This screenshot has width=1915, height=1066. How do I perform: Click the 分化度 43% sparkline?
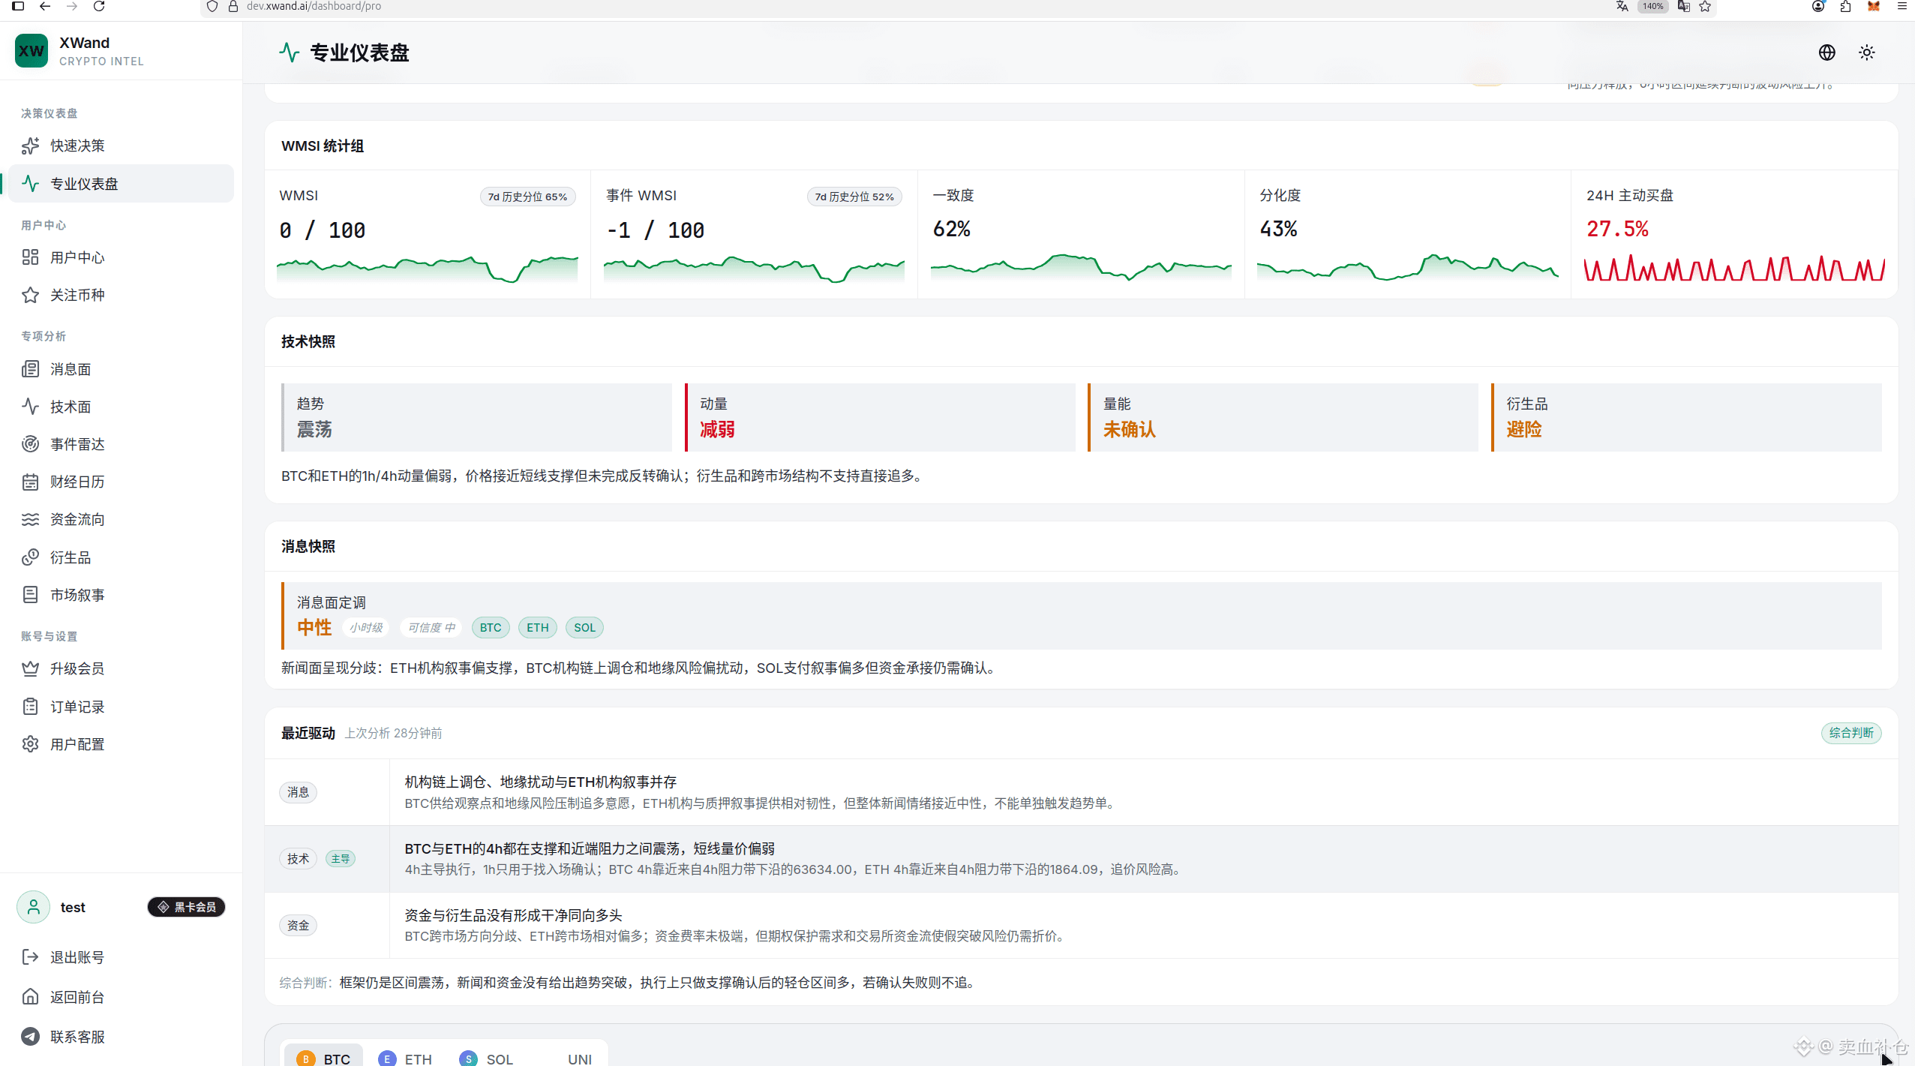(x=1408, y=267)
